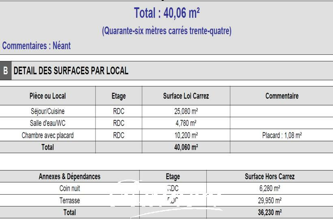Click RDC cell in Chambre avec placard row

pyautogui.click(x=119, y=135)
